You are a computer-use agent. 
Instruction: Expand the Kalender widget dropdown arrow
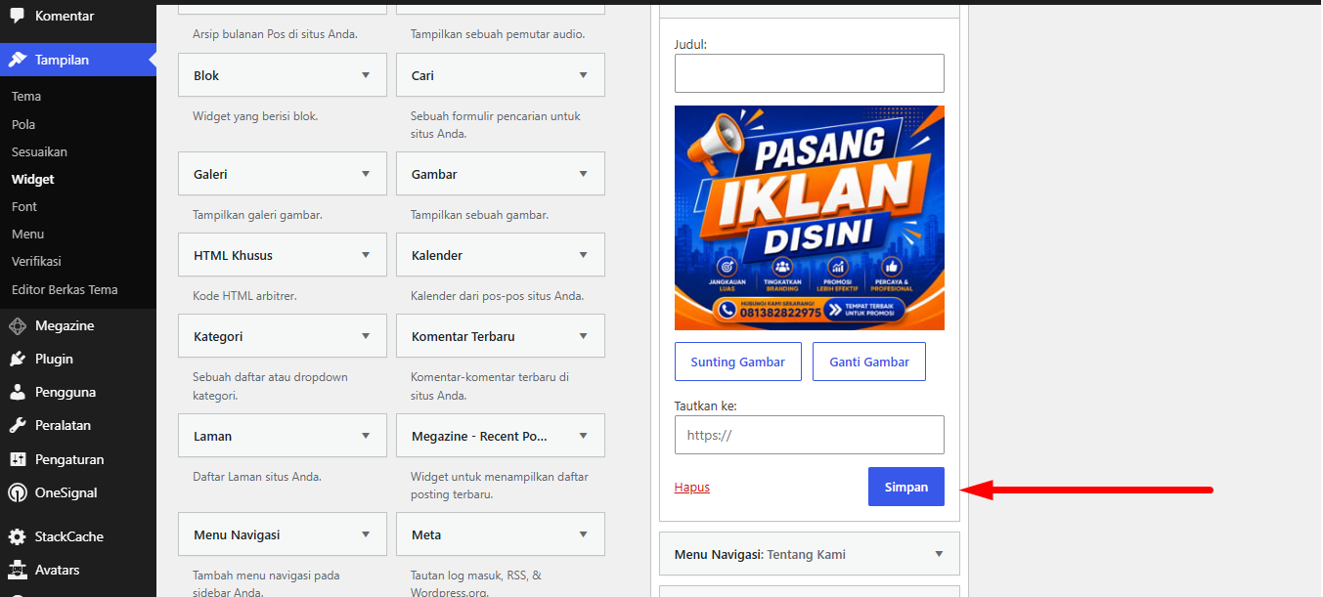click(584, 255)
